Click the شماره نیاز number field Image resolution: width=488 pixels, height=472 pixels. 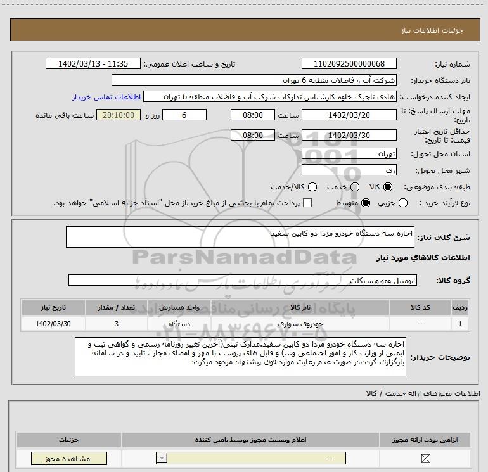point(349,63)
